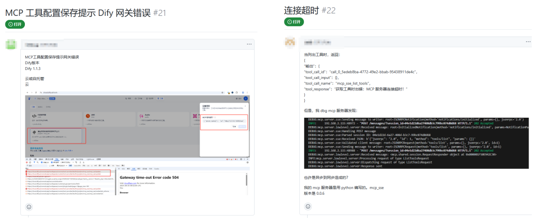Click the debug log code block in issue #22
537x222 pixels.
coord(416,144)
